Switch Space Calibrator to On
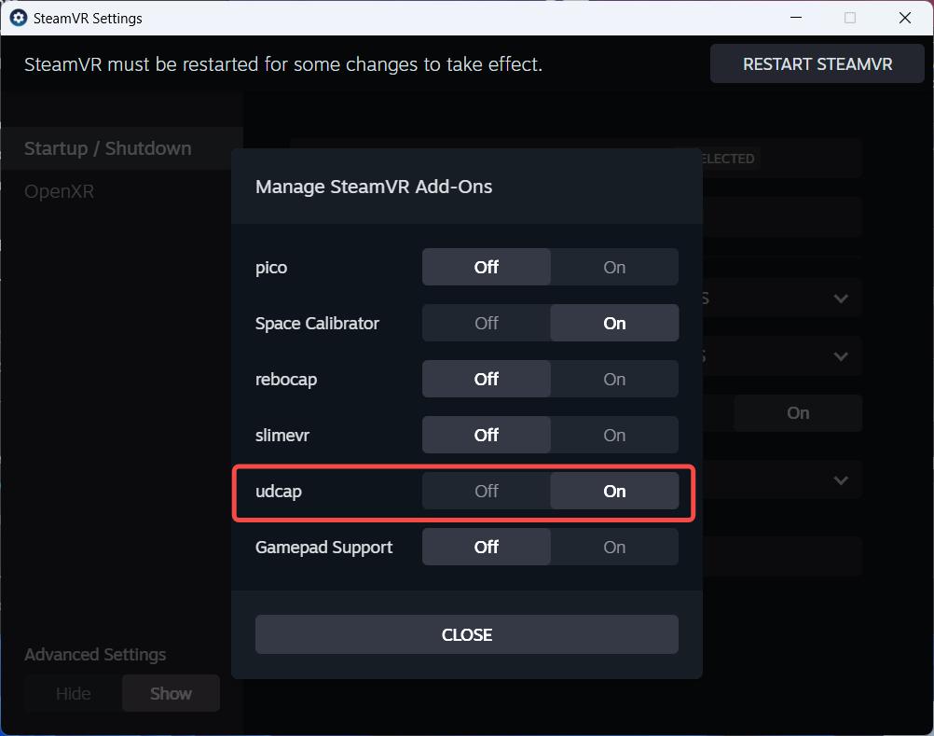The image size is (934, 736). point(614,323)
